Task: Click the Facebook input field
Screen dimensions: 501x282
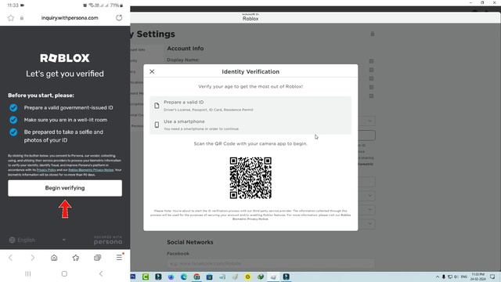Action: tap(271, 263)
